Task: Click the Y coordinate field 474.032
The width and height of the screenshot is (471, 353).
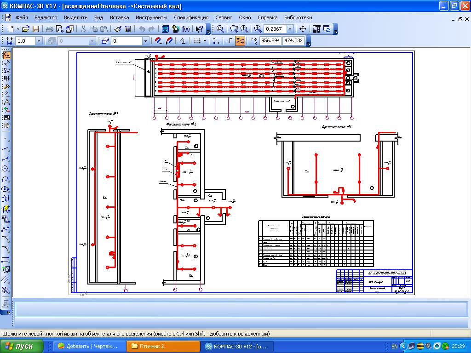Action: [293, 40]
